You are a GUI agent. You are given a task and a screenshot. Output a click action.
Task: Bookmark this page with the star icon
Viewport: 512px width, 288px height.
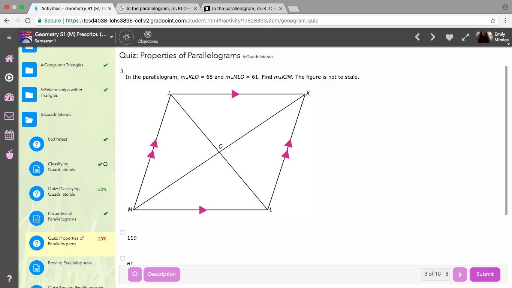tap(493, 21)
